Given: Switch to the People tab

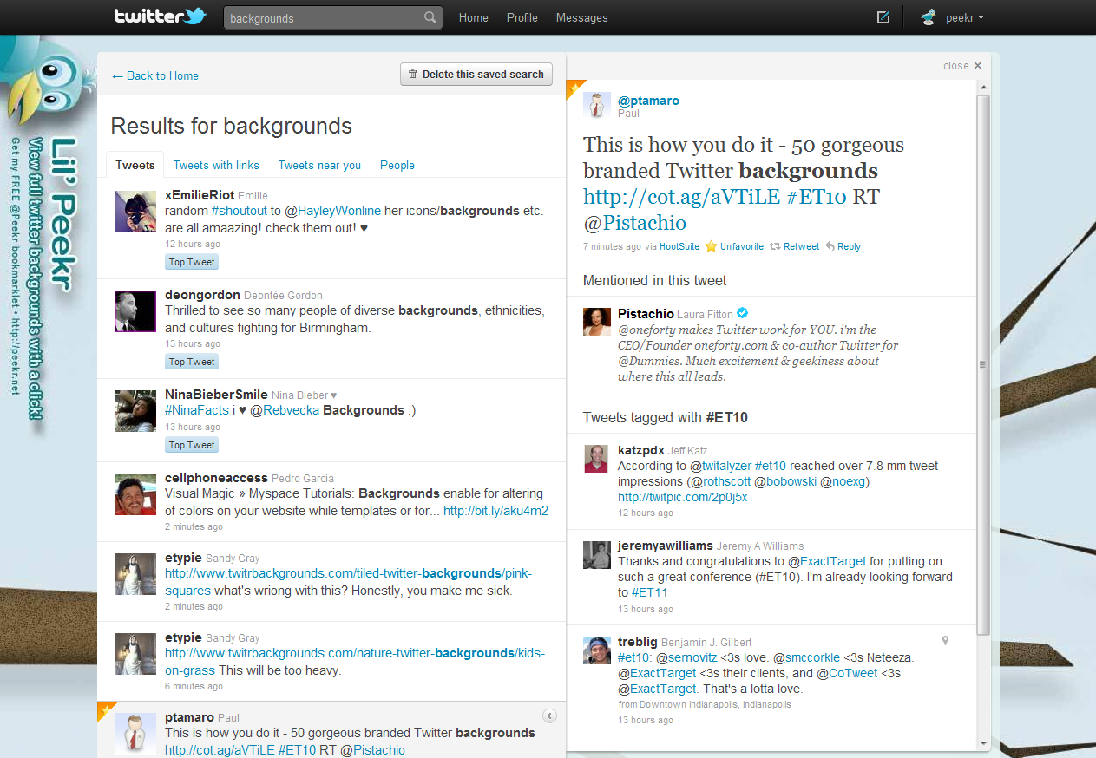Looking at the screenshot, I should (x=397, y=165).
